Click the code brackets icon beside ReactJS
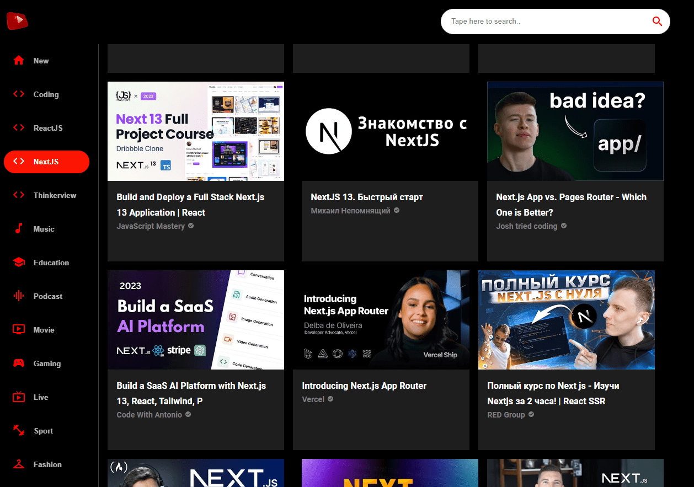 [x=19, y=128]
